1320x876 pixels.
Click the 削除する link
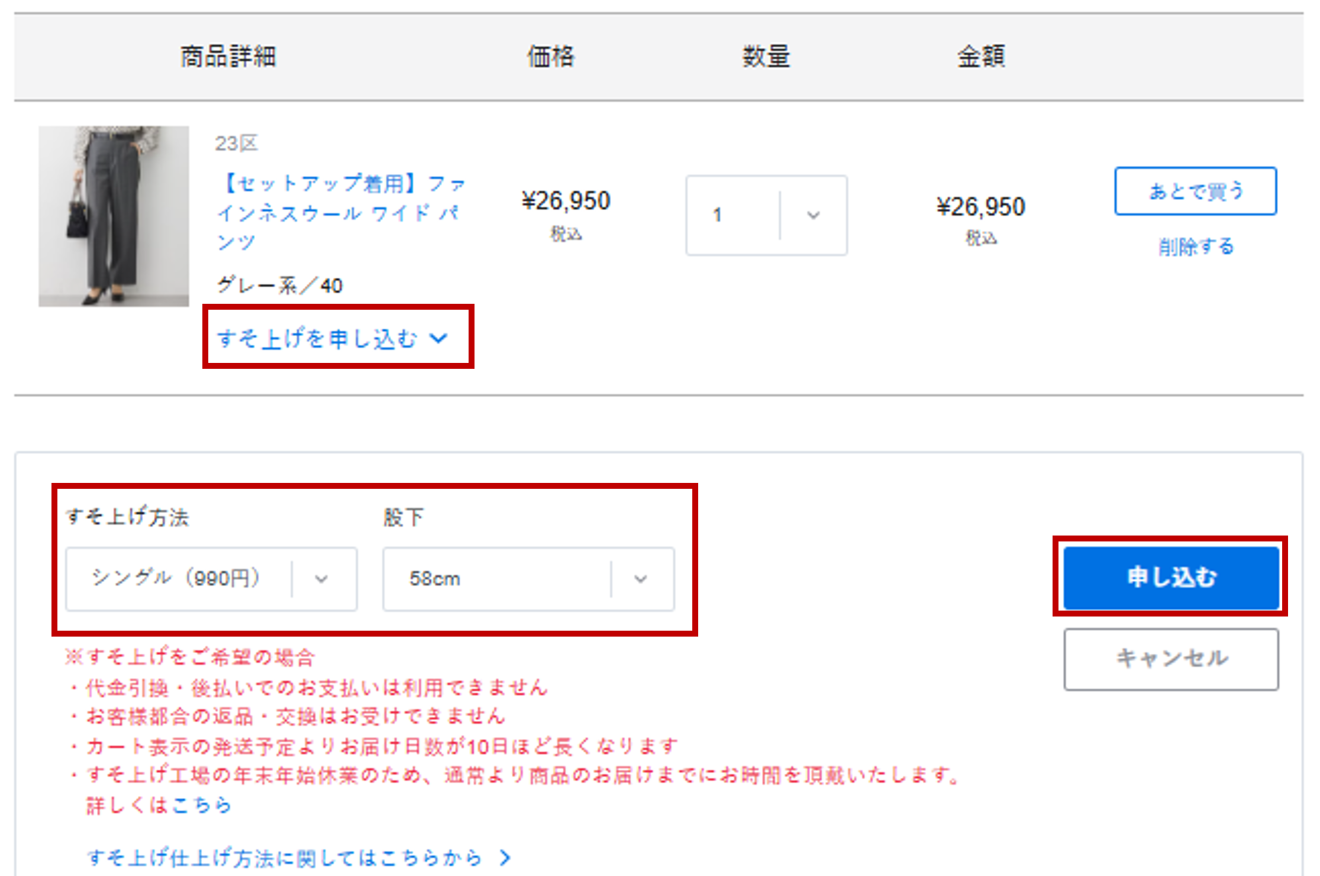1196,246
